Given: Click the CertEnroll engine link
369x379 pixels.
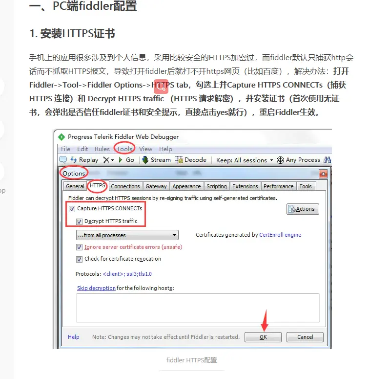Looking at the screenshot, I should 280,235.
